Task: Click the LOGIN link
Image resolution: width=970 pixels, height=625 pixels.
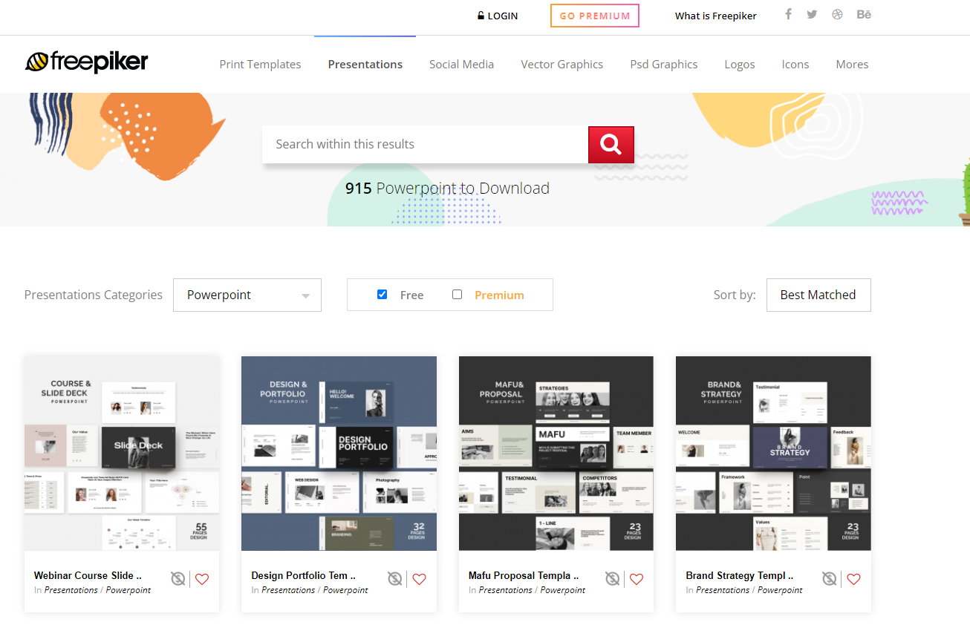Action: 498,16
